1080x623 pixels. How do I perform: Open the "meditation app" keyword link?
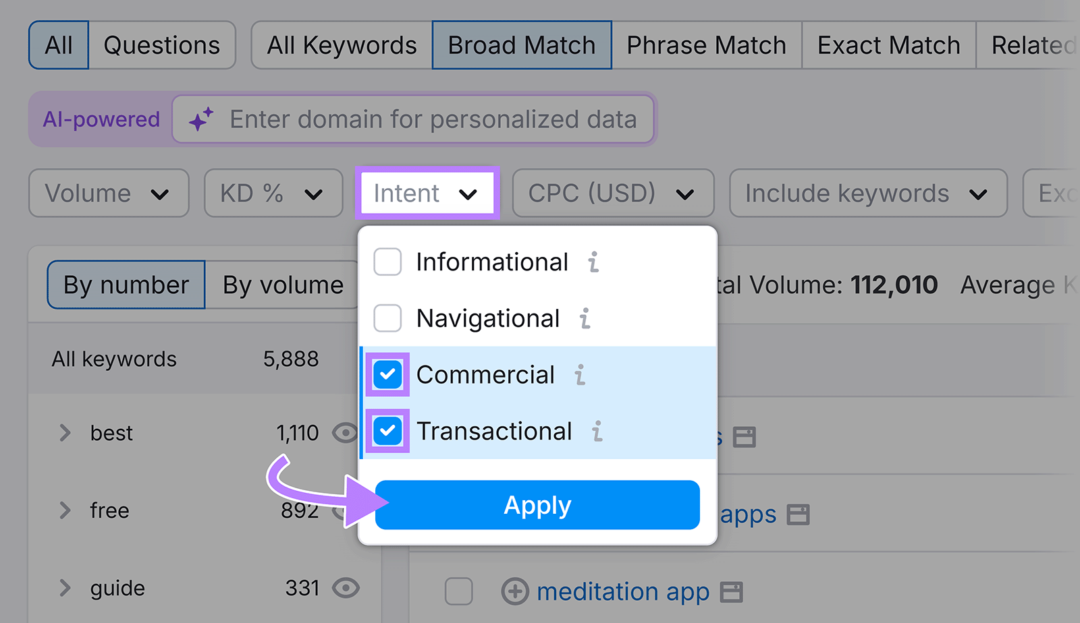[x=622, y=591]
